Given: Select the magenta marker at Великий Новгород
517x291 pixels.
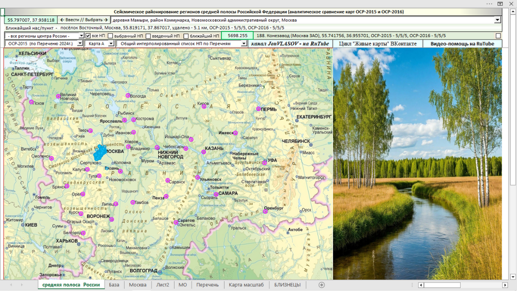Looking at the screenshot, I should pos(58,96).
